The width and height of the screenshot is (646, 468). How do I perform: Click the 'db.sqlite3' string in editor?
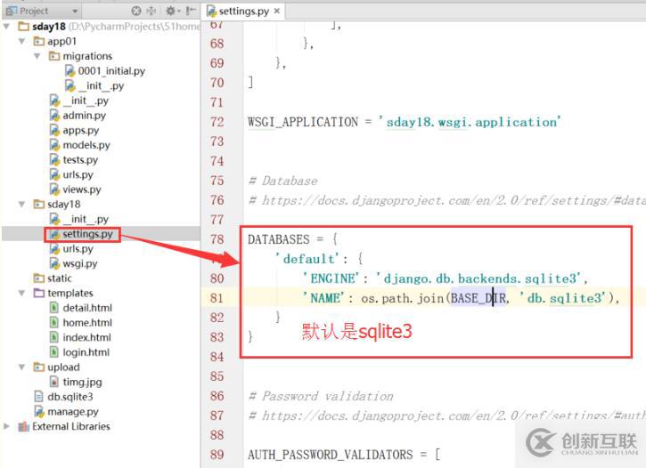click(563, 298)
